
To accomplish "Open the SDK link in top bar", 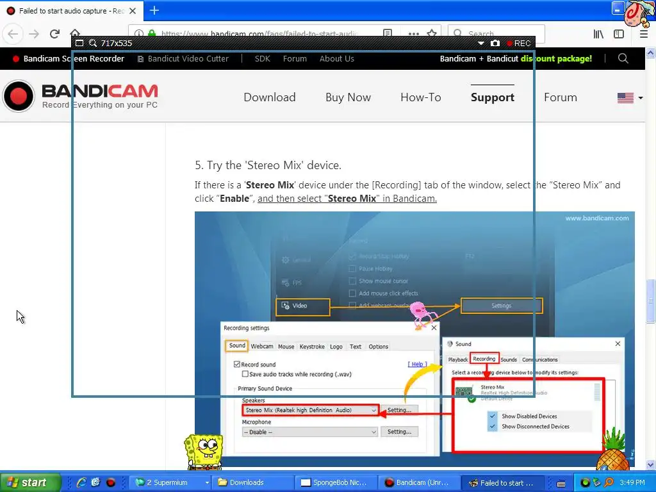I will click(262, 58).
